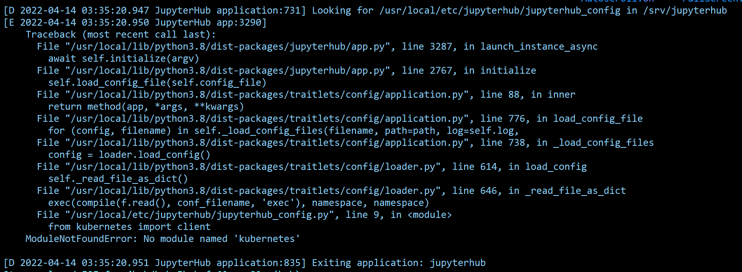Click the 'Looking for /usr/local/etc/jupyterhub/jupyterhub_config' debug log line
Viewport: 742px width, 272px height.
pos(365,10)
